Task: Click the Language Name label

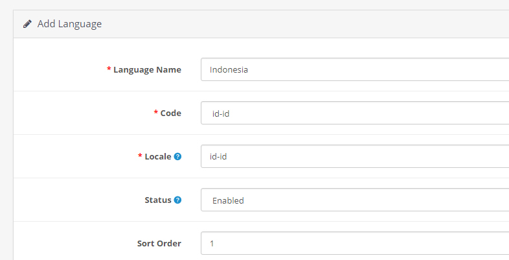Action: (x=147, y=69)
